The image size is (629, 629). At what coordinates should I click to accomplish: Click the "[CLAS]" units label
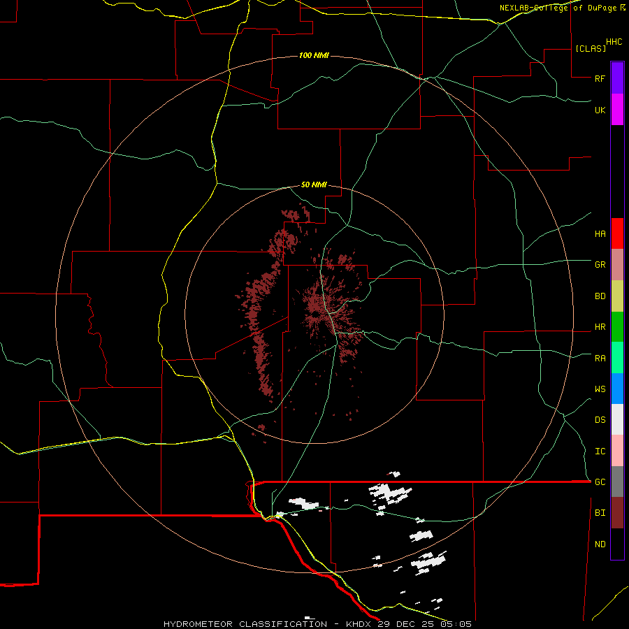click(x=590, y=48)
